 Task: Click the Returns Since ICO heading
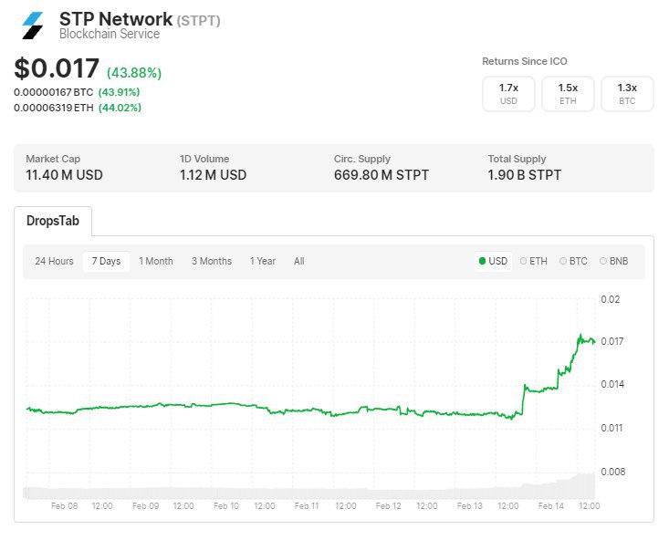[x=525, y=61]
